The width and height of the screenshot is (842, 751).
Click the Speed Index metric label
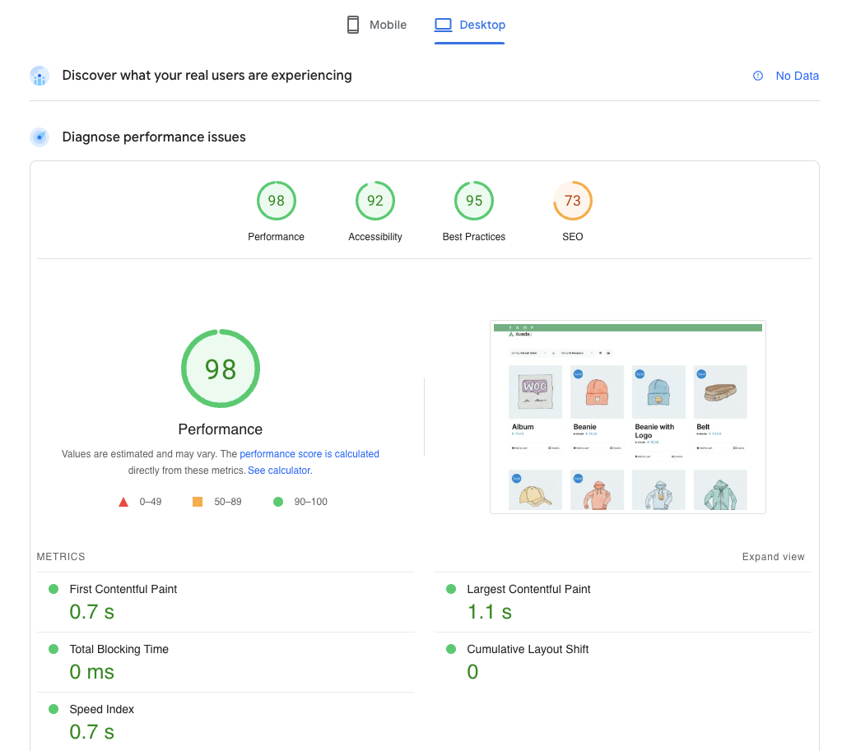tap(101, 709)
